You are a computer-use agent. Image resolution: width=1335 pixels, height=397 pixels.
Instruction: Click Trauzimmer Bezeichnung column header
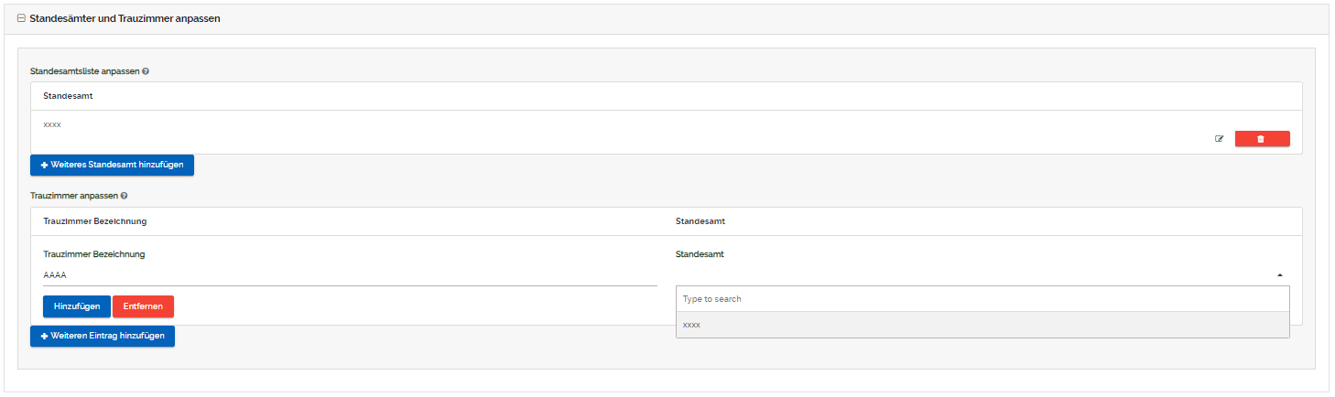pyautogui.click(x=94, y=221)
